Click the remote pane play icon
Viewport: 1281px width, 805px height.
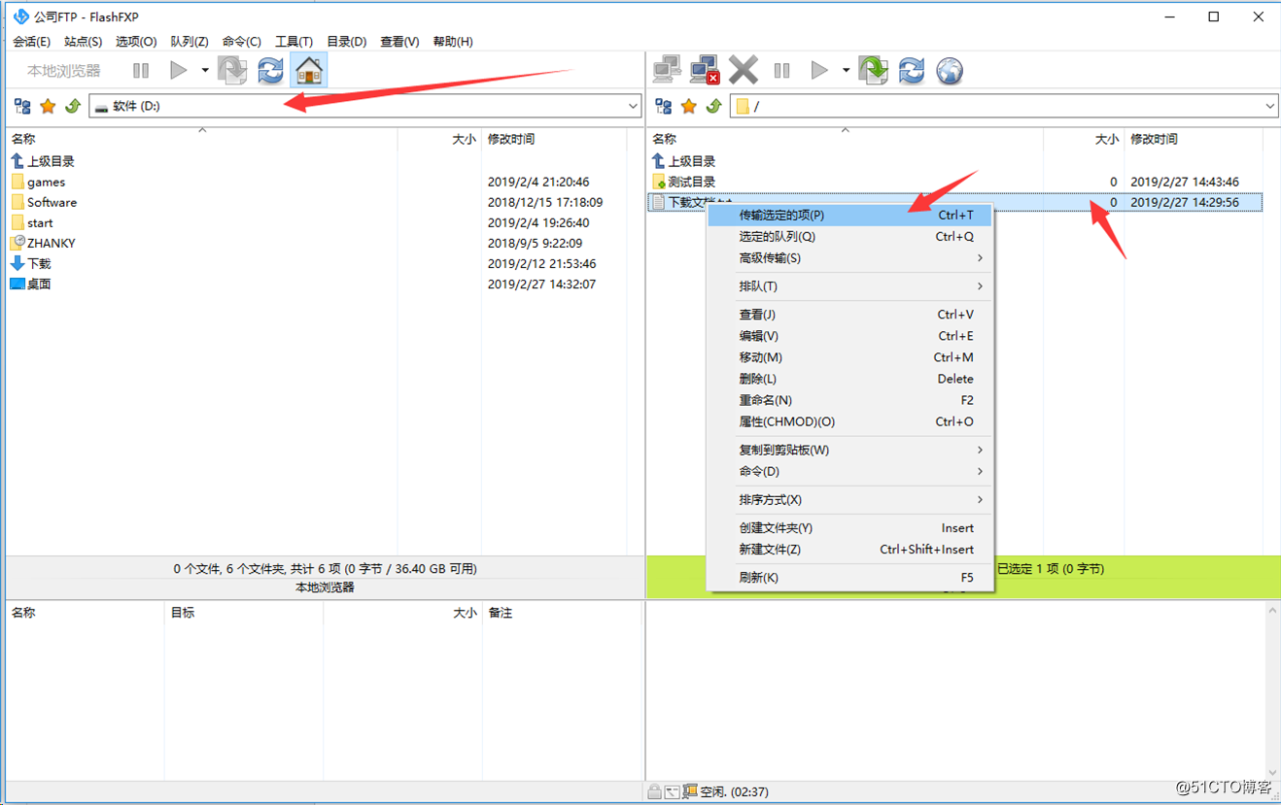[x=819, y=70]
